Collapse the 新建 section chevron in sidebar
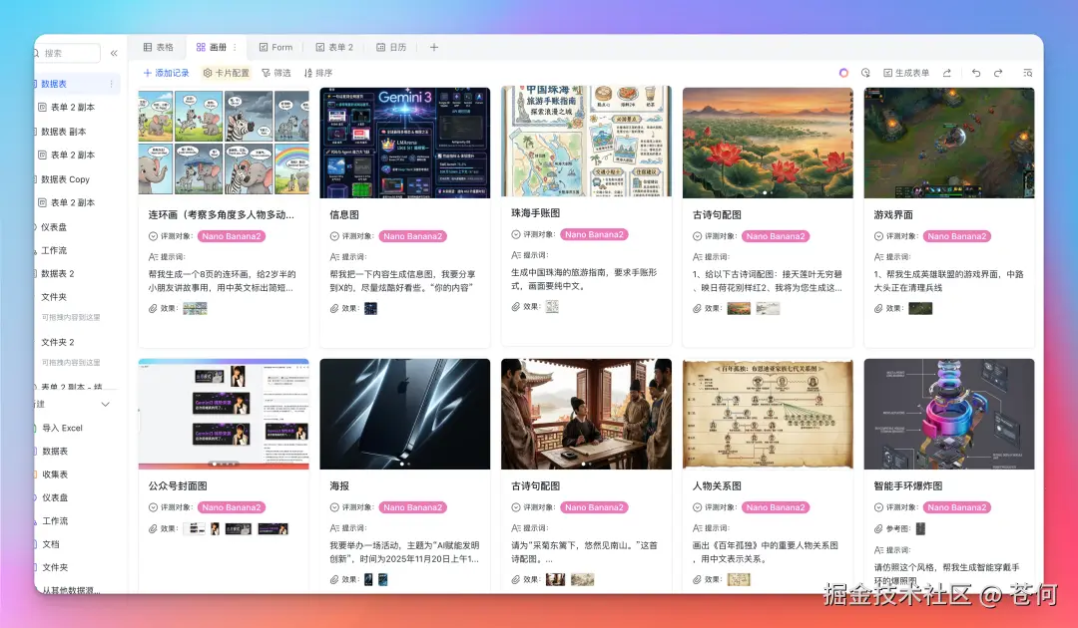Viewport: 1078px width, 628px height. (x=105, y=406)
